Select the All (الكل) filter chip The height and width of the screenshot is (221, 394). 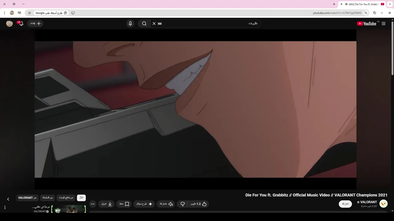pyautogui.click(x=81, y=198)
